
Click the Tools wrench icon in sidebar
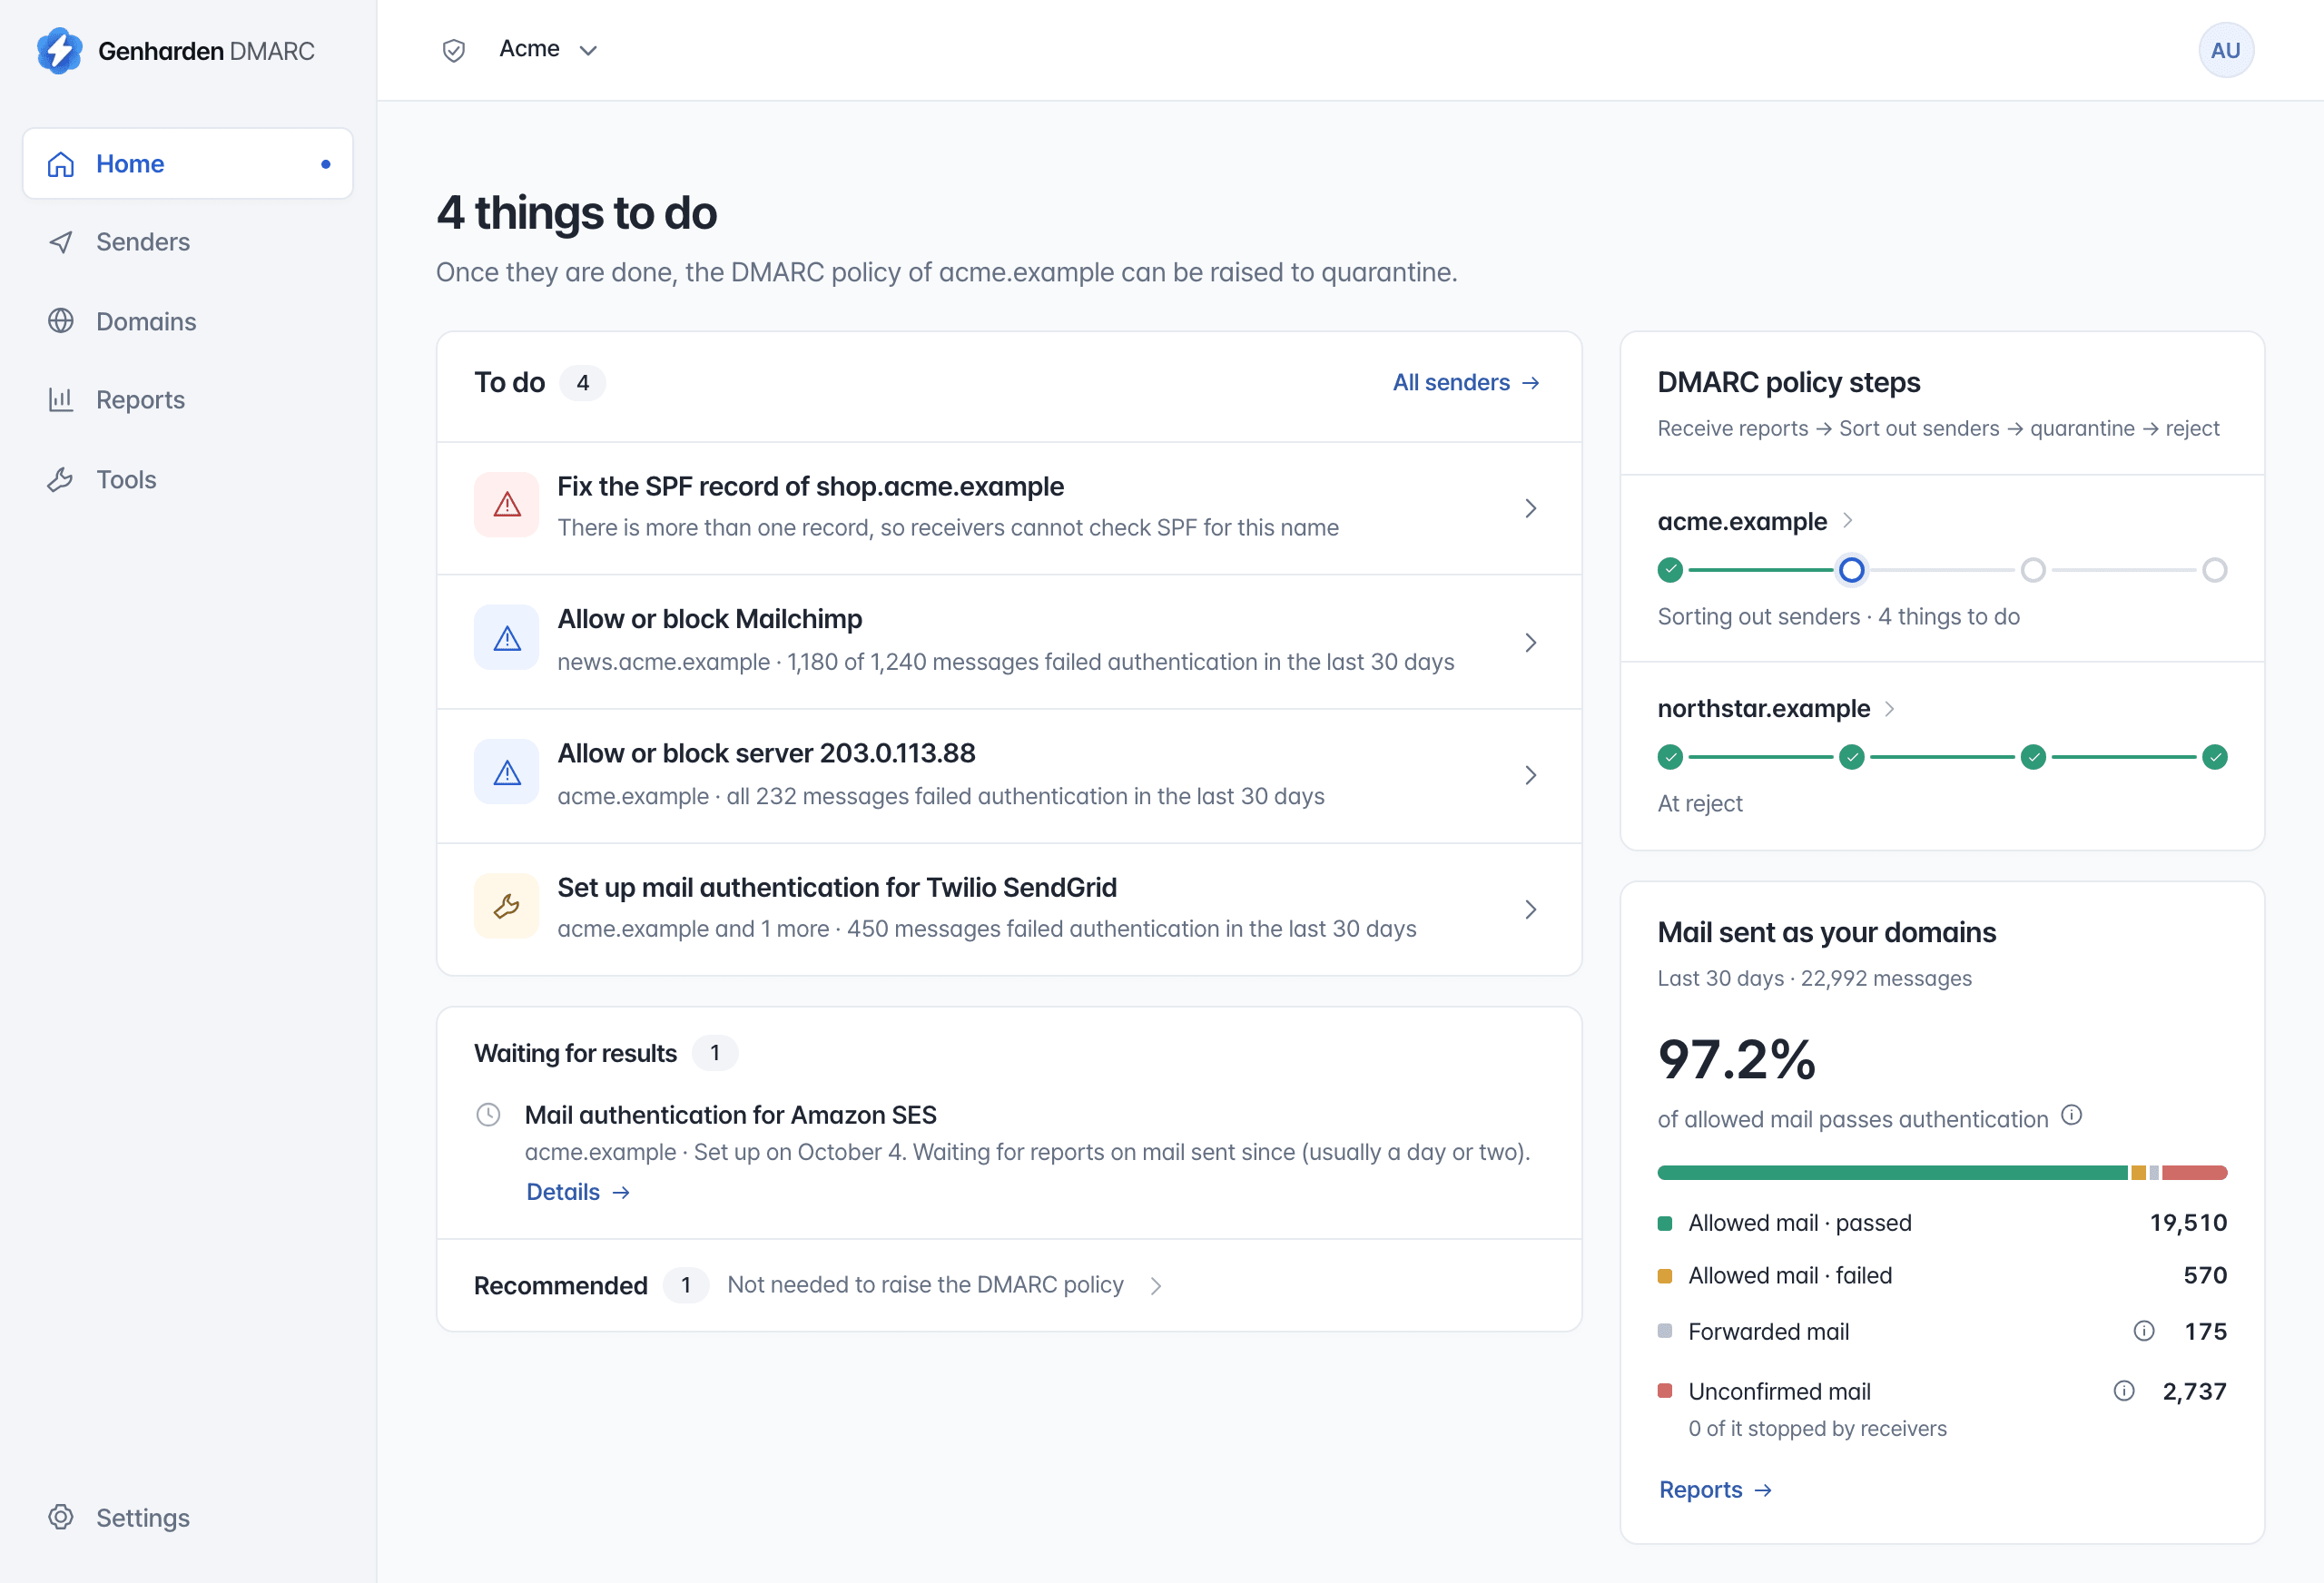(61, 479)
